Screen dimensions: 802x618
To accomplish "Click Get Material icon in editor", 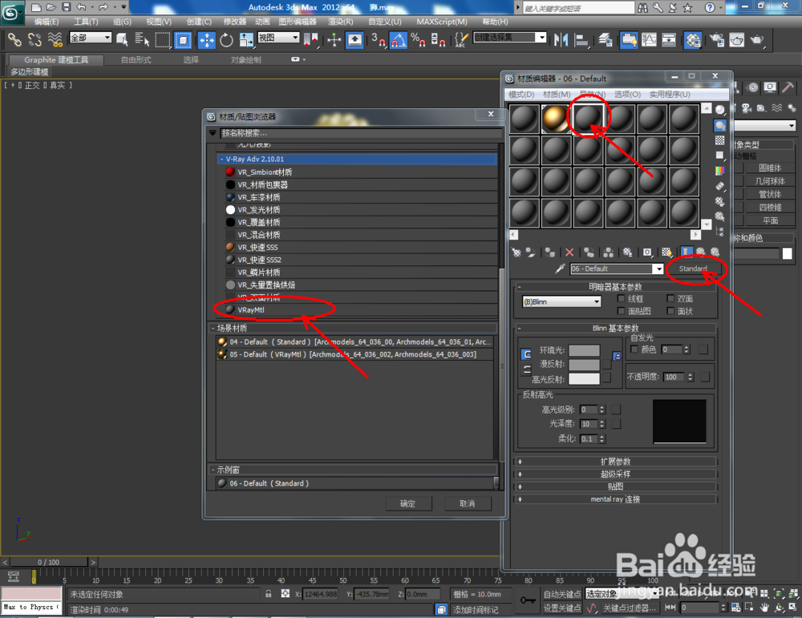I will pyautogui.click(x=516, y=252).
